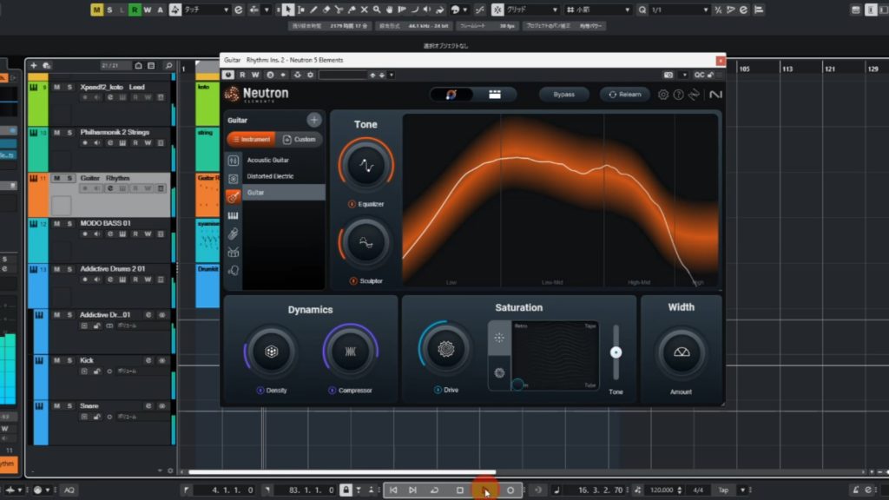
Task: Switch to Neutron detailed module view icon
Action: tap(494, 95)
